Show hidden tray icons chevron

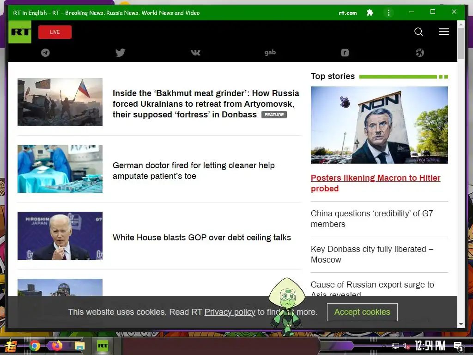(x=384, y=346)
